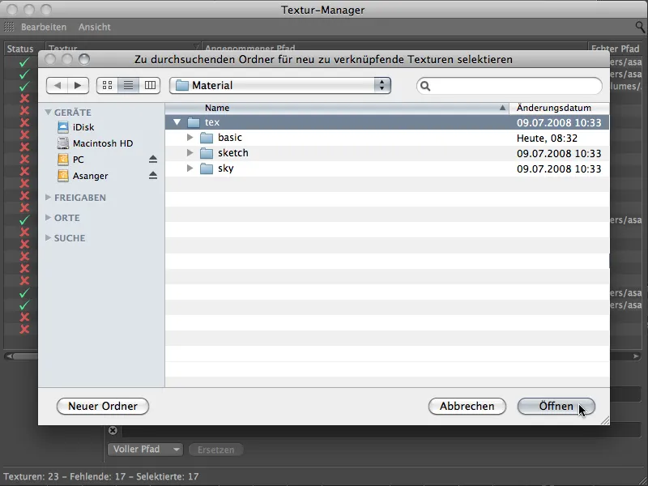The width and height of the screenshot is (648, 486).
Task: Eject the Asanger volume
Action: tap(153, 176)
